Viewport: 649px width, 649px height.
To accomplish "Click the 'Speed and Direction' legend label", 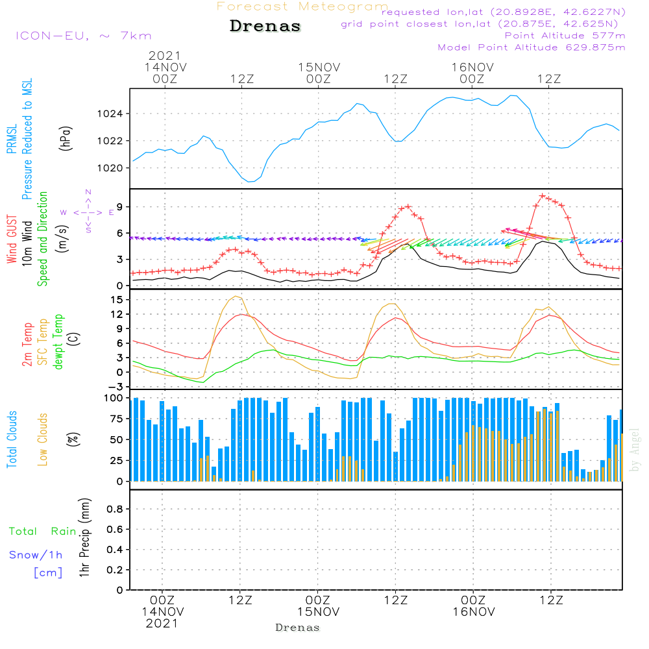I will (x=43, y=239).
